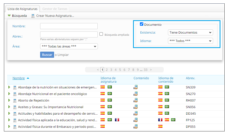
Task: Expand the Actividad física durante el Embarazo row
Action: [x=9, y=126]
